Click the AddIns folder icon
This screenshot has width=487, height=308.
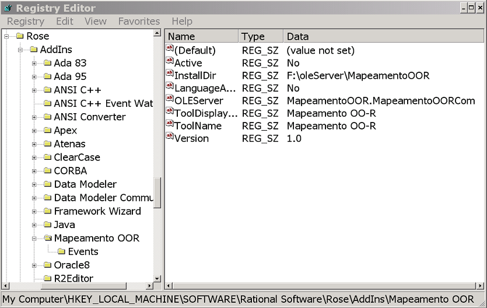point(34,50)
